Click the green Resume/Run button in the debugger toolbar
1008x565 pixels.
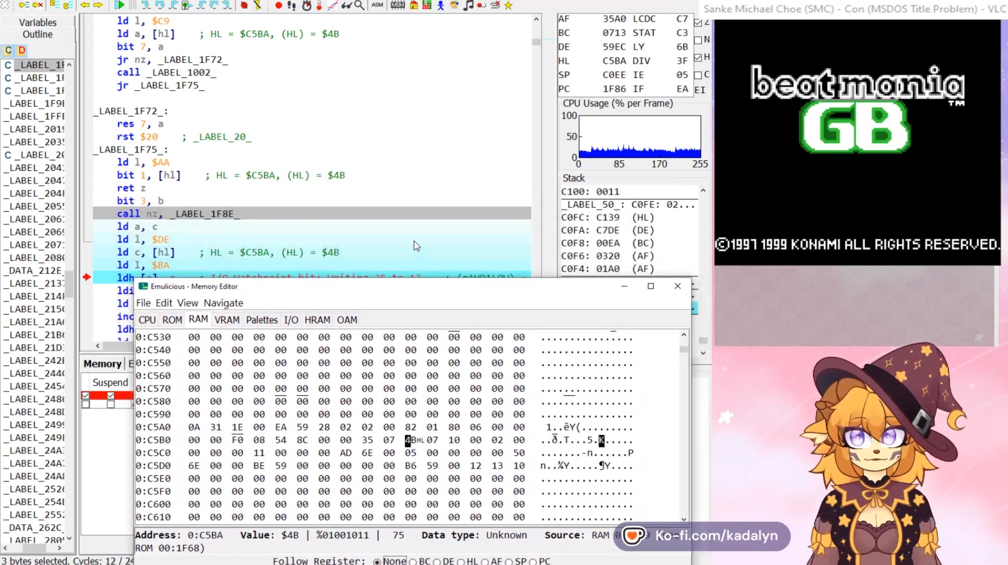(x=119, y=5)
